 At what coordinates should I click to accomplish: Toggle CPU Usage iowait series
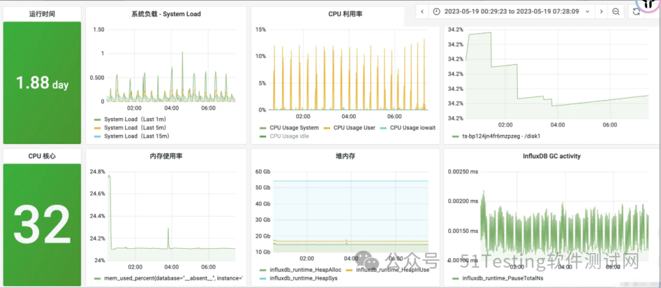413,127
